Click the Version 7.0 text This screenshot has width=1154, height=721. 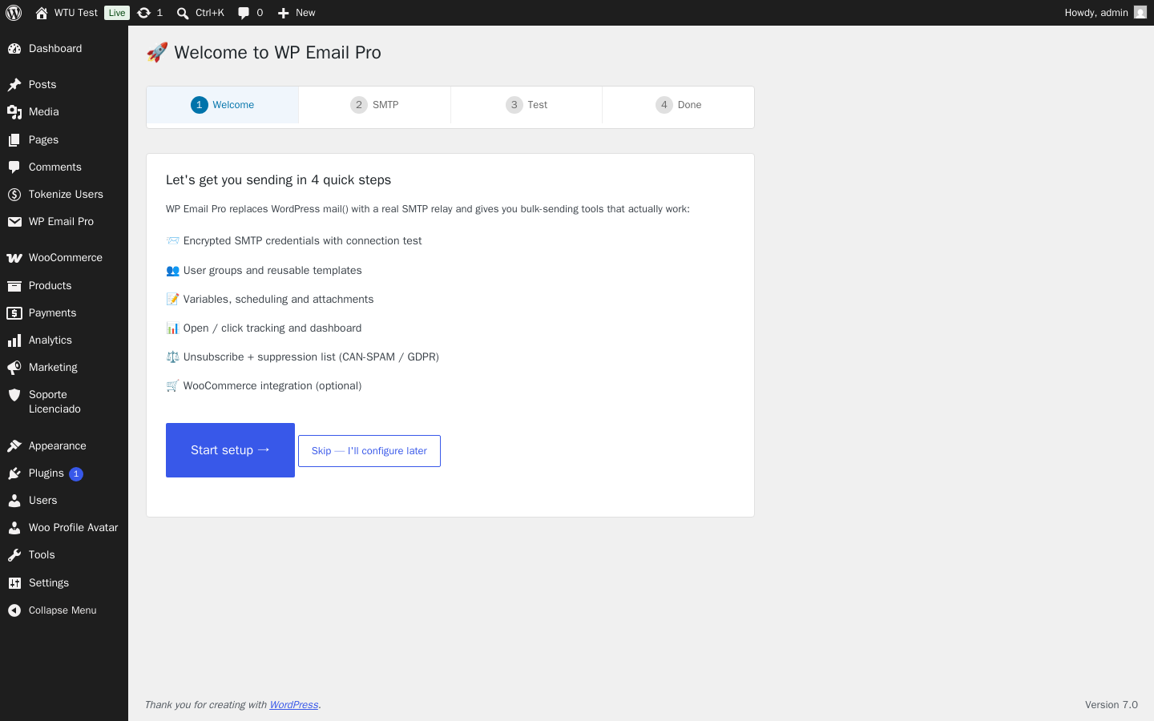tap(1112, 705)
